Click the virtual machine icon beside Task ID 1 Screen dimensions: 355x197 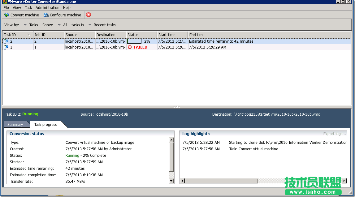[6, 47]
